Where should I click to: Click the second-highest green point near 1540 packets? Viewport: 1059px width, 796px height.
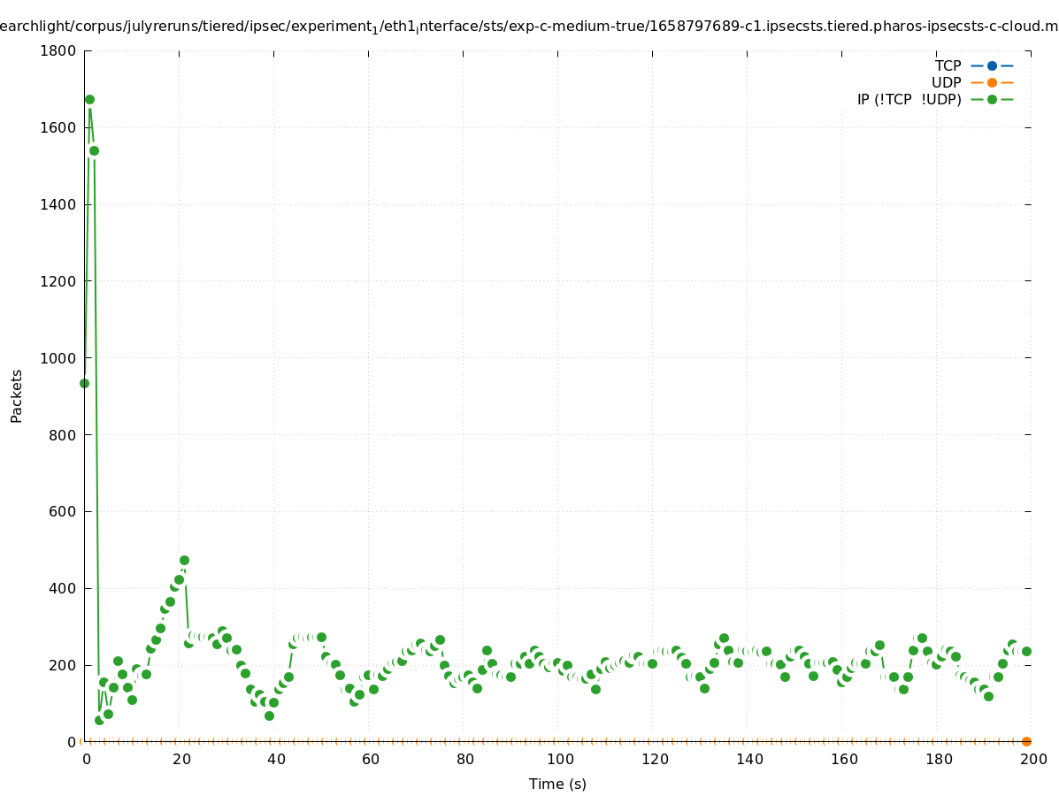[x=94, y=150]
